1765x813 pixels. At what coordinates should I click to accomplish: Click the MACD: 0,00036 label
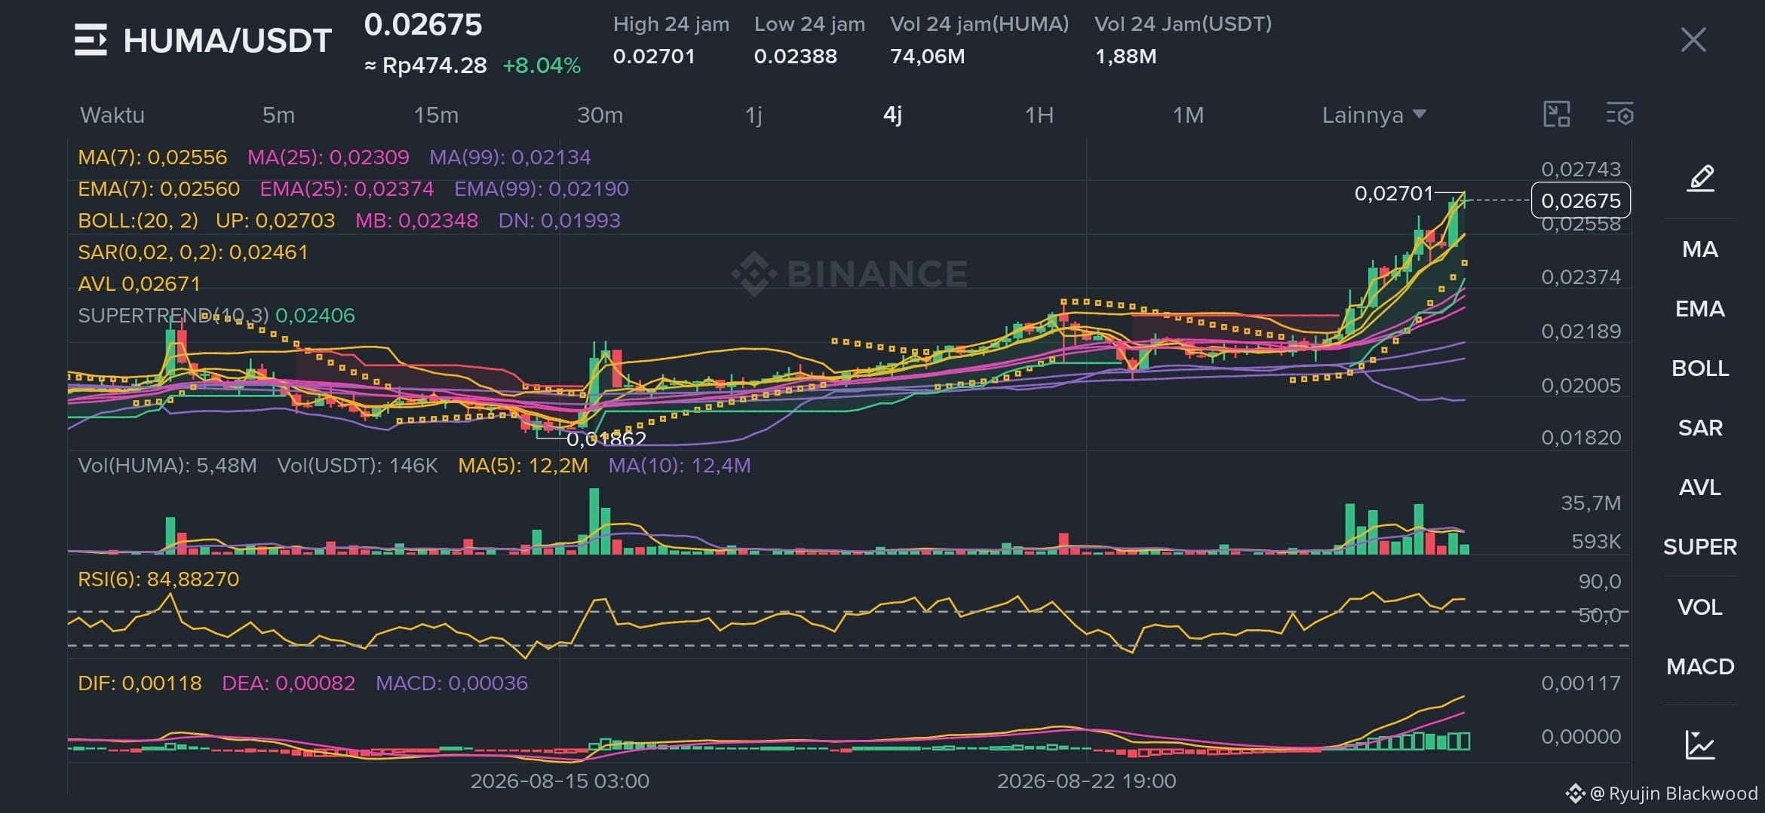452,683
